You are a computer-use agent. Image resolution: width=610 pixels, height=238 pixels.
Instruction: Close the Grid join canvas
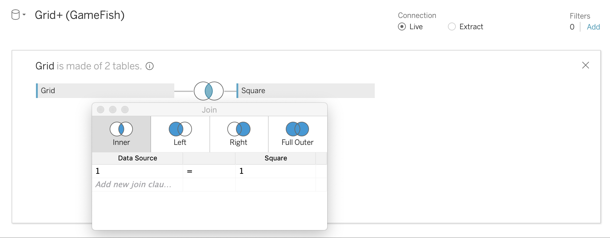(x=585, y=65)
